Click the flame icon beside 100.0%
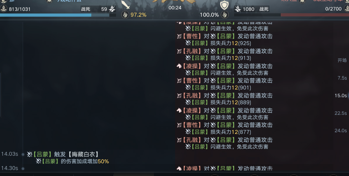Screen dimensions: 349x176 coord(225,15)
